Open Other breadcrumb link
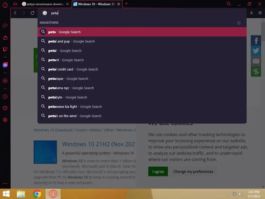The height and width of the screenshot is (199, 265). pos(109,130)
